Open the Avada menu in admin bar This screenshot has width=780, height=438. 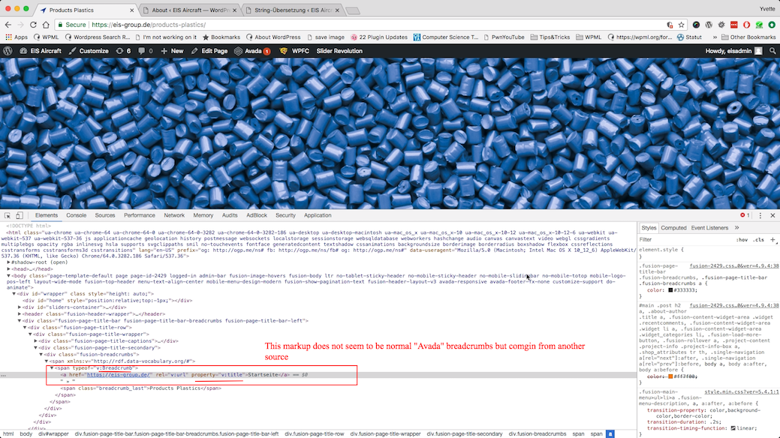click(x=252, y=51)
